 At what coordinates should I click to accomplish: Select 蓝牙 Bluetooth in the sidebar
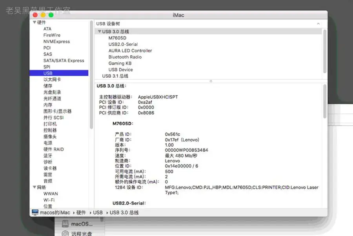point(48,156)
